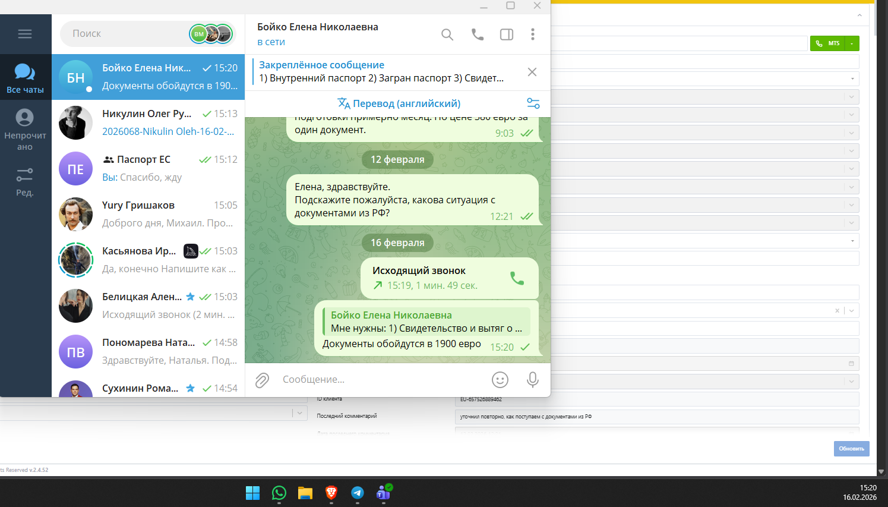Click the 'ID клиента' field EU-657526889462
The image size is (888, 507).
pyautogui.click(x=657, y=399)
